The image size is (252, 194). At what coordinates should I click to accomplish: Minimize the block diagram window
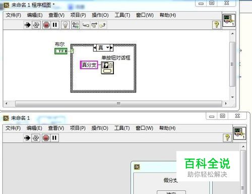tap(201, 3)
